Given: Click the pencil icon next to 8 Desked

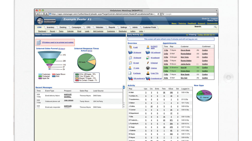Looking at the screenshot, I should coord(148,63).
